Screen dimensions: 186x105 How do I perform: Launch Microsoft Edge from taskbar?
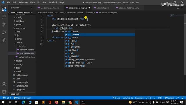[23, 102]
